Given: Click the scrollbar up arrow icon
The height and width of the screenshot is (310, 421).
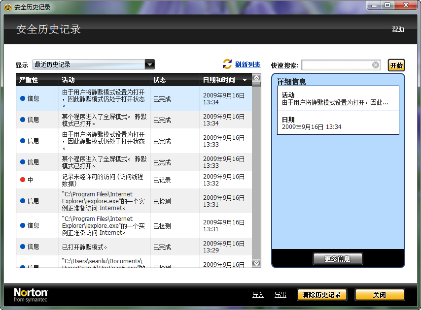Looking at the screenshot, I should click(x=256, y=78).
